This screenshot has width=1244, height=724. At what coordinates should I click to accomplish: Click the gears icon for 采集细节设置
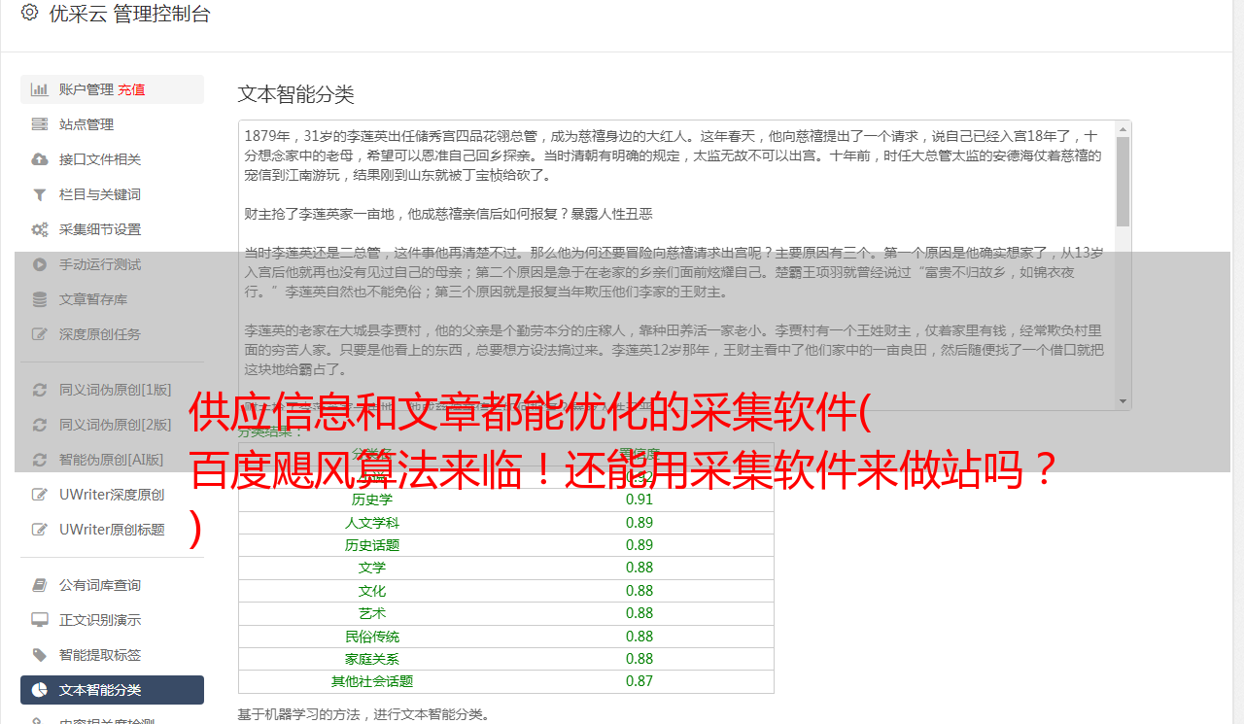coord(40,229)
